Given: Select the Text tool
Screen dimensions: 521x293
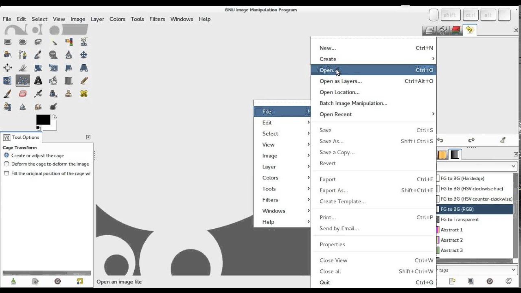Looking at the screenshot, I should (38, 81).
